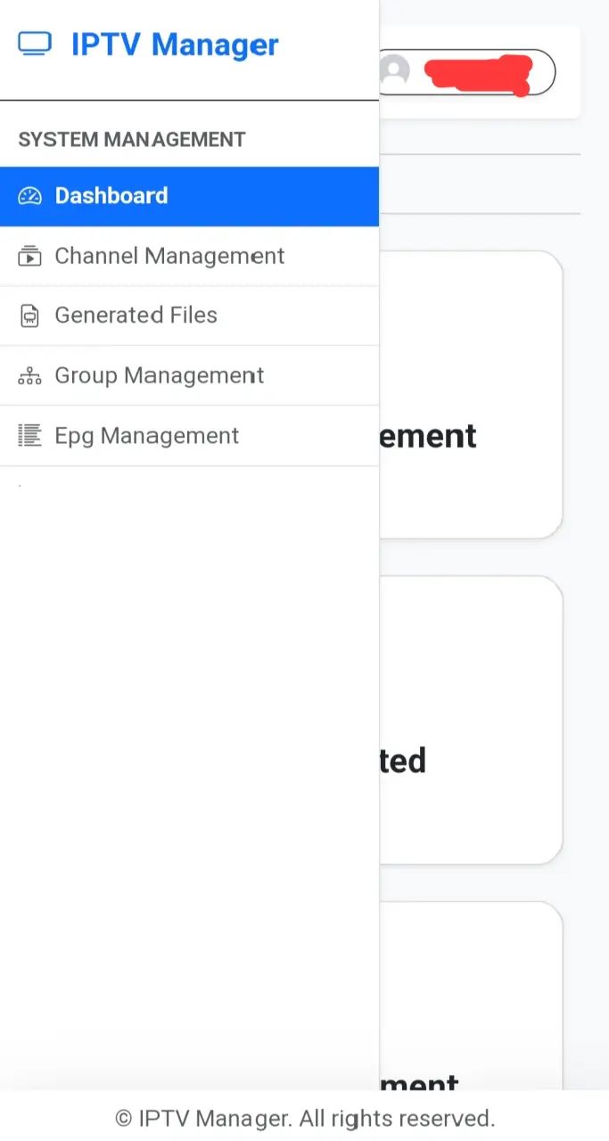Click the Group Management hierarchy icon
Image resolution: width=609 pixels, height=1141 pixels.
(x=29, y=375)
